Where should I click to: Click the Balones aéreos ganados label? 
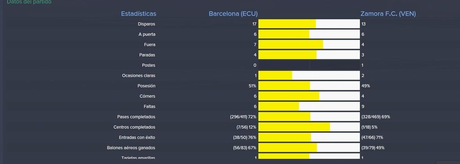coord(131,147)
